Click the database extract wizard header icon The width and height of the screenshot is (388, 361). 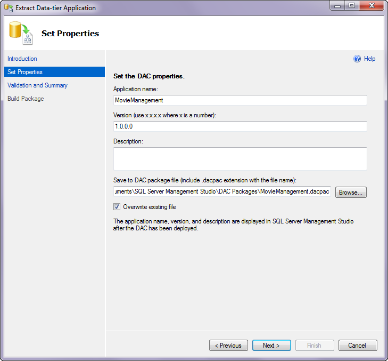(x=21, y=33)
